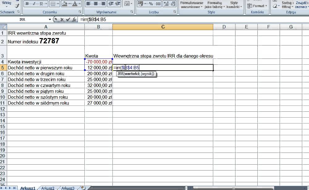This screenshot has width=309, height=190.
Task: Click the Clear eraser icon in Edycja
Action: [275, 6]
